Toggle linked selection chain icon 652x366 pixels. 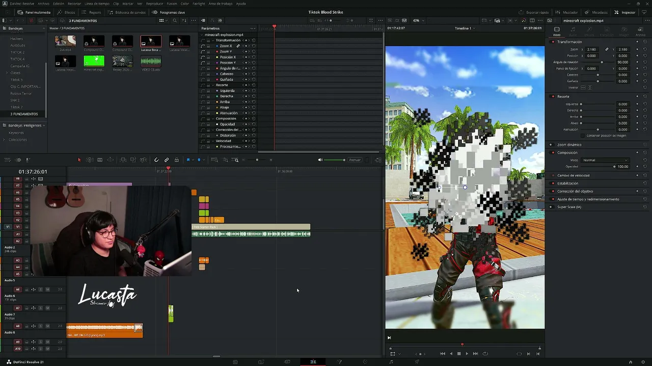167,160
